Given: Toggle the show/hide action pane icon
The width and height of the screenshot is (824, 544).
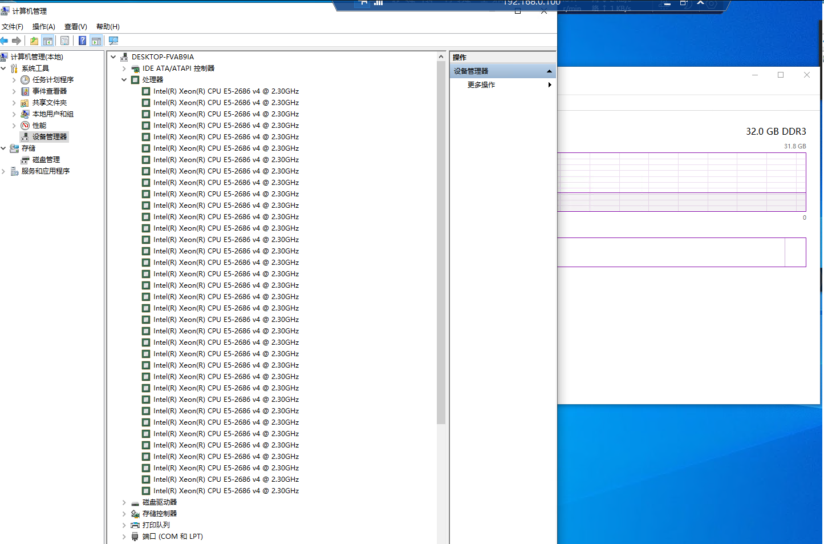Looking at the screenshot, I should pyautogui.click(x=96, y=41).
